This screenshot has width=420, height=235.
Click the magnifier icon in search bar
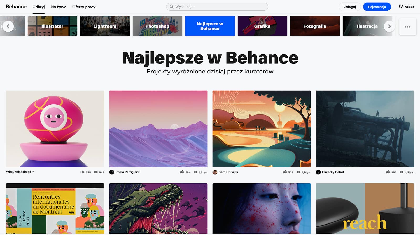pyautogui.click(x=171, y=7)
